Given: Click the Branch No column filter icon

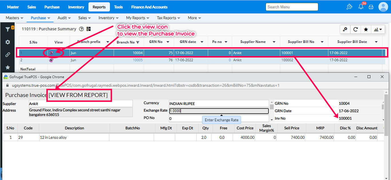Looking at the screenshot, I should [x=138, y=42].
